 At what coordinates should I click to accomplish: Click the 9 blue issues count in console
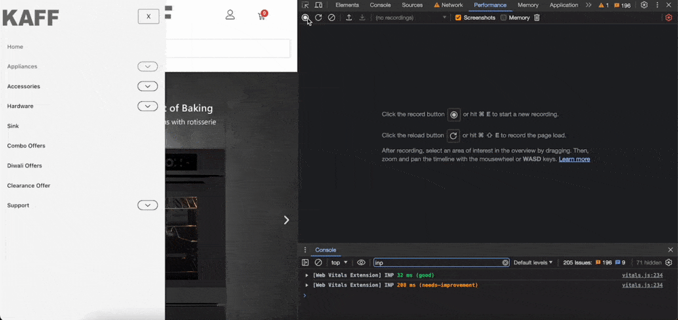pyautogui.click(x=620, y=262)
